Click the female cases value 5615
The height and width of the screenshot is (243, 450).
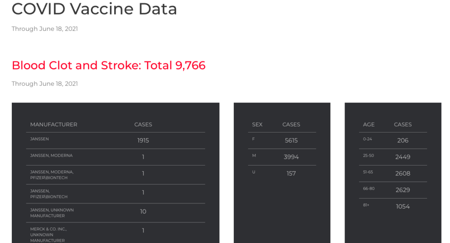[x=291, y=140]
